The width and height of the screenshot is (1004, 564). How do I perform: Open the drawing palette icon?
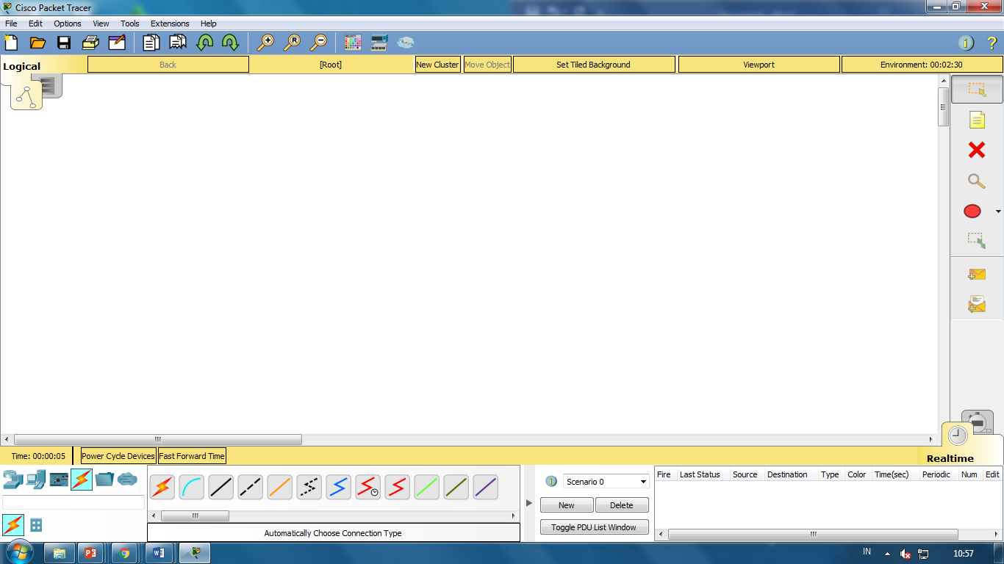coord(353,43)
